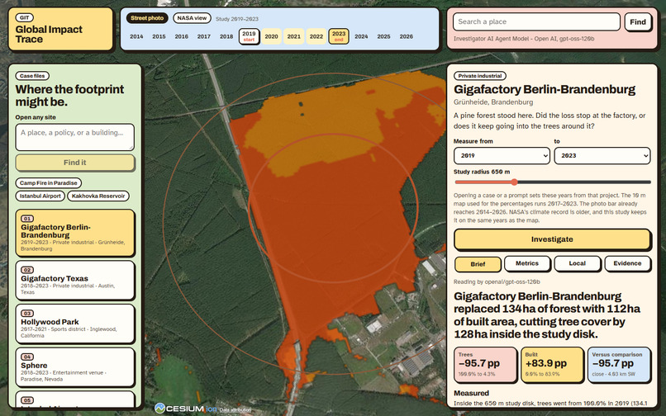Click the Built +83.9 pp stat card

(552, 365)
